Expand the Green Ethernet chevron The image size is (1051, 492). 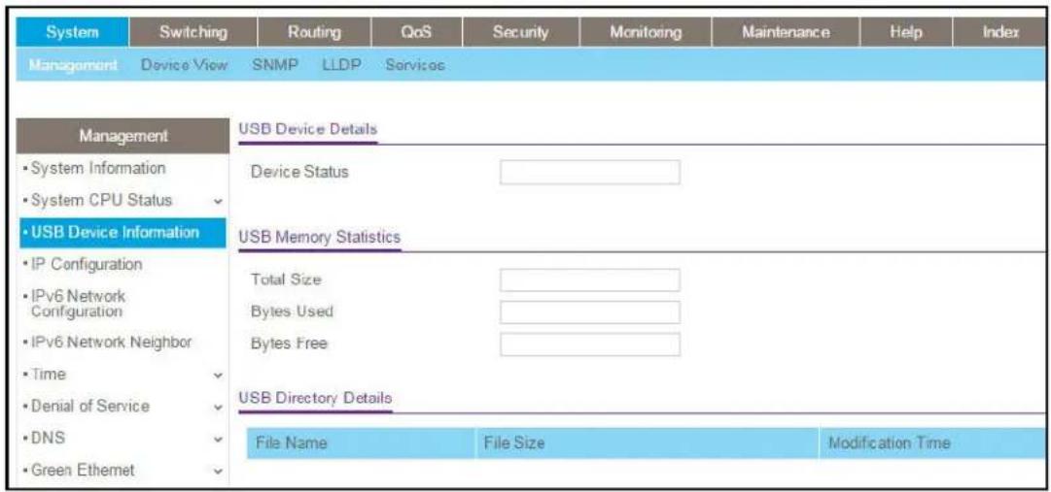[217, 471]
